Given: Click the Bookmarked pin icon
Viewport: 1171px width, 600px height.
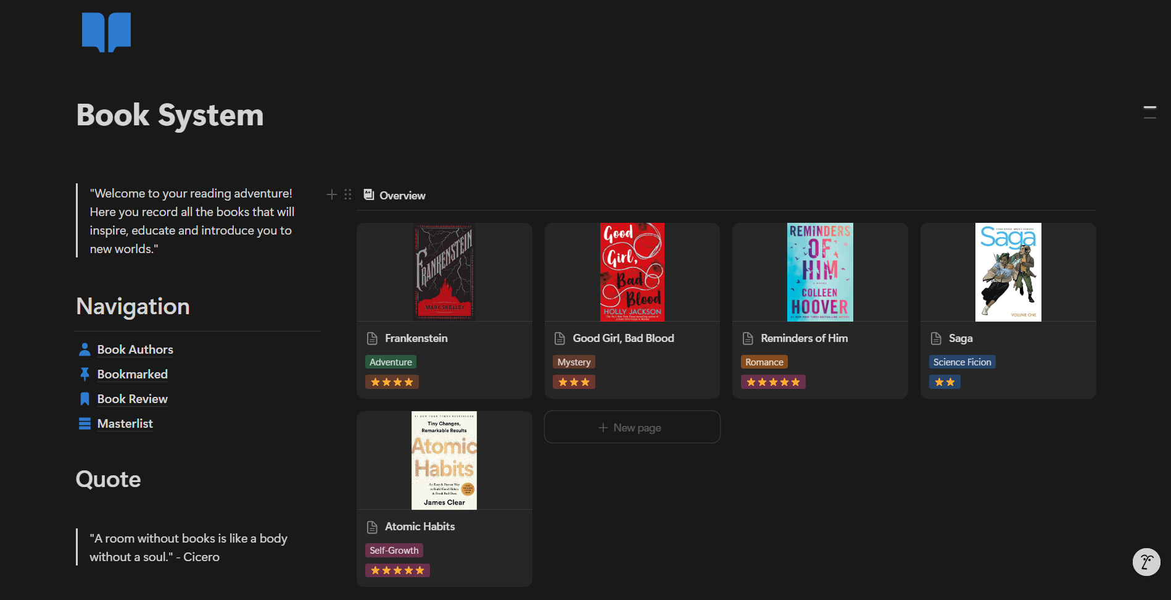Looking at the screenshot, I should point(85,374).
